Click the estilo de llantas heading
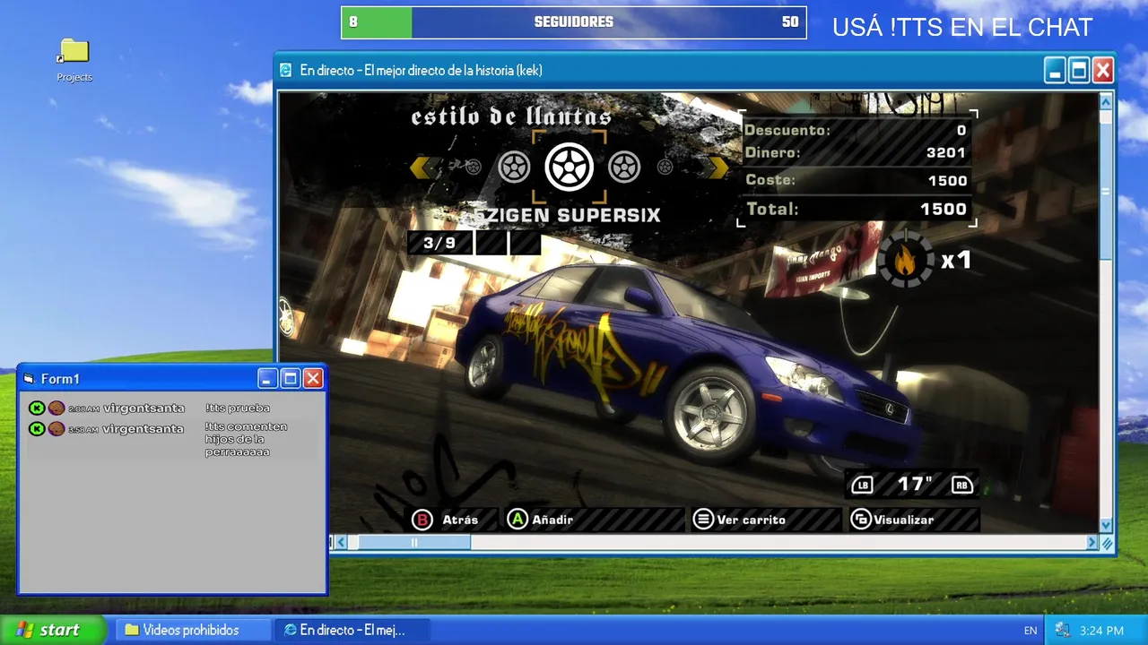 (x=511, y=116)
